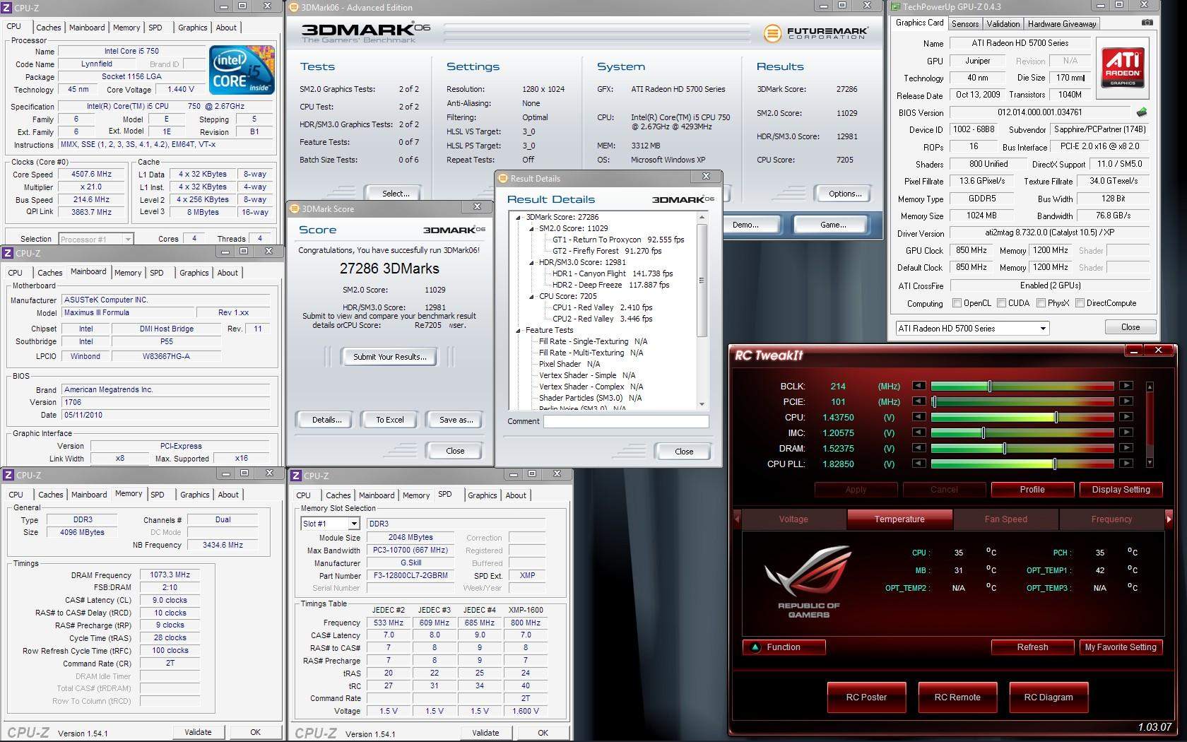Click the Options... button in 3DMark06

tap(844, 194)
